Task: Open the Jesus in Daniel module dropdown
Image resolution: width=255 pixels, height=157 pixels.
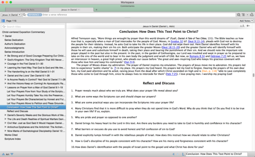Action: [x=11, y=15]
